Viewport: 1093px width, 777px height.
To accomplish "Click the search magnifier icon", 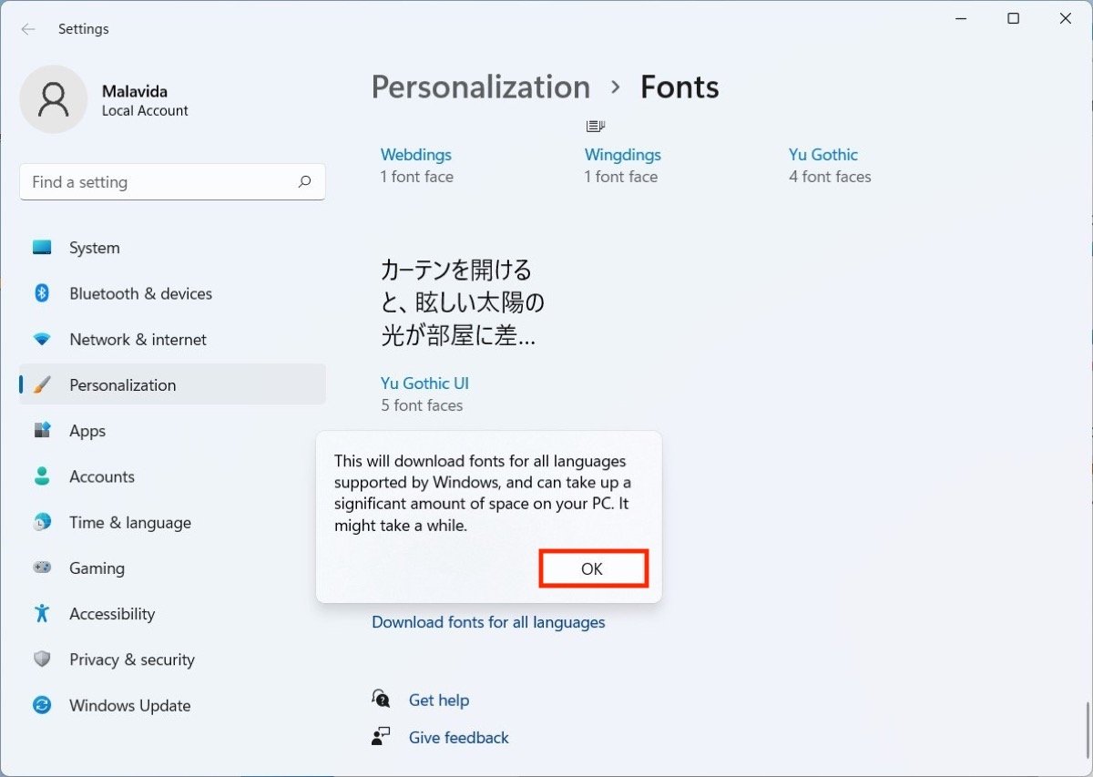I will click(x=304, y=182).
